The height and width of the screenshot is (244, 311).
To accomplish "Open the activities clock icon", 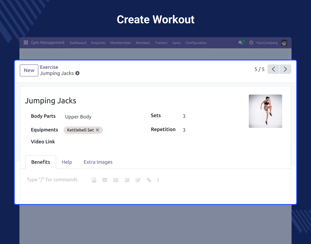I will tap(251, 43).
